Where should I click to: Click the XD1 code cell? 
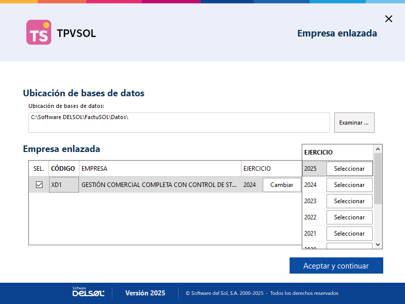coord(64,185)
